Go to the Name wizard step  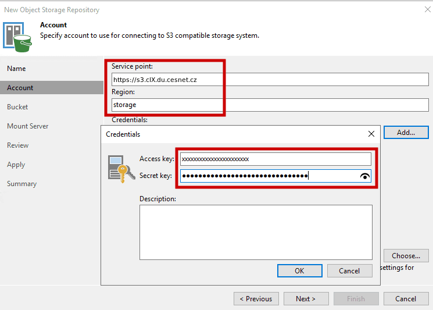tap(16, 69)
